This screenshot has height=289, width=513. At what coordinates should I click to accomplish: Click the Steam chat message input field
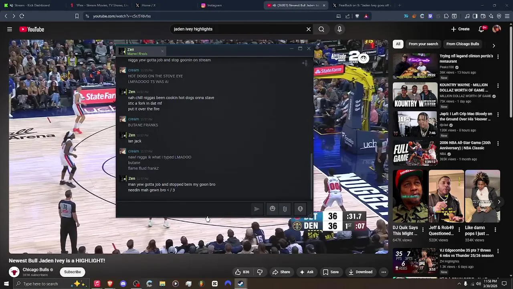184,209
